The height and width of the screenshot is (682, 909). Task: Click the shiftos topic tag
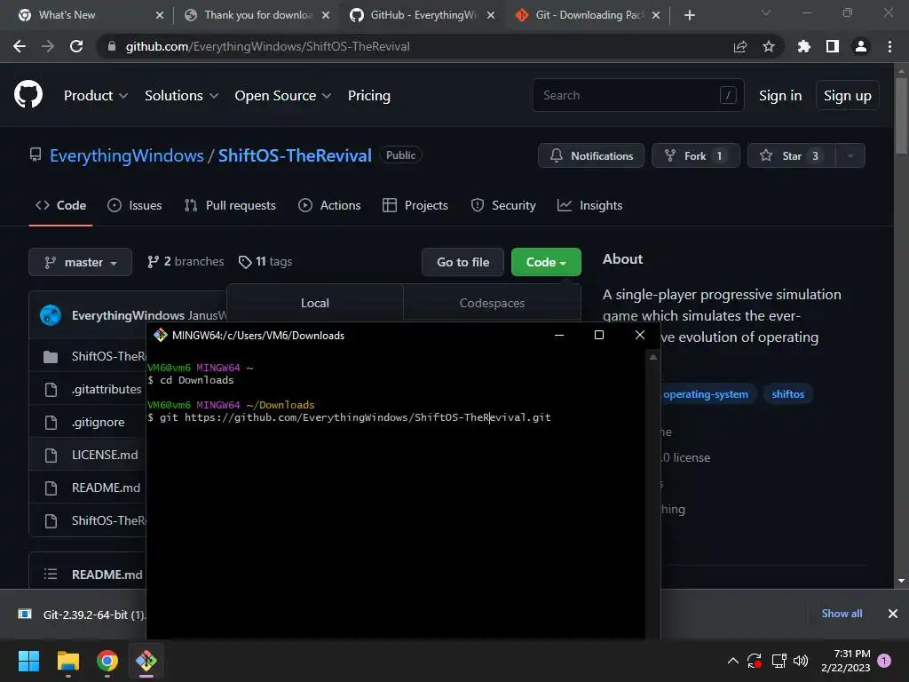788,394
